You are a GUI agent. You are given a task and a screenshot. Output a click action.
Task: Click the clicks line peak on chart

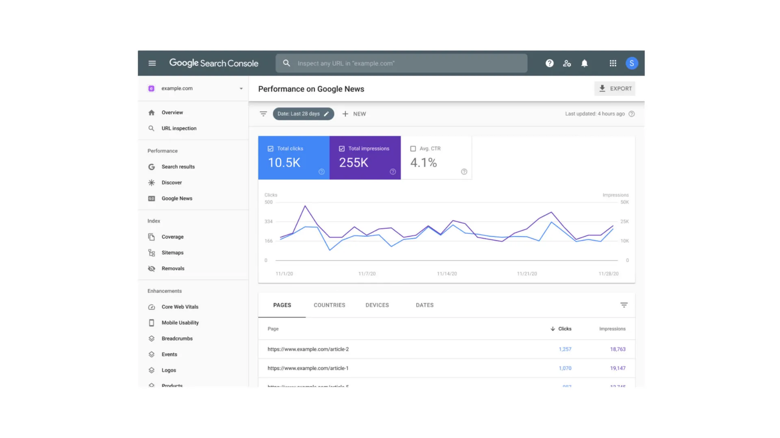551,222
